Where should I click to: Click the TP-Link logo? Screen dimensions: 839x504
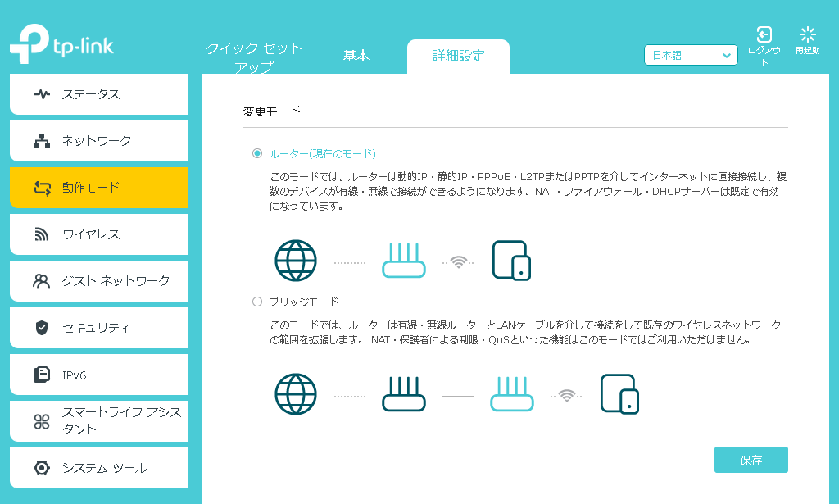coord(61,46)
